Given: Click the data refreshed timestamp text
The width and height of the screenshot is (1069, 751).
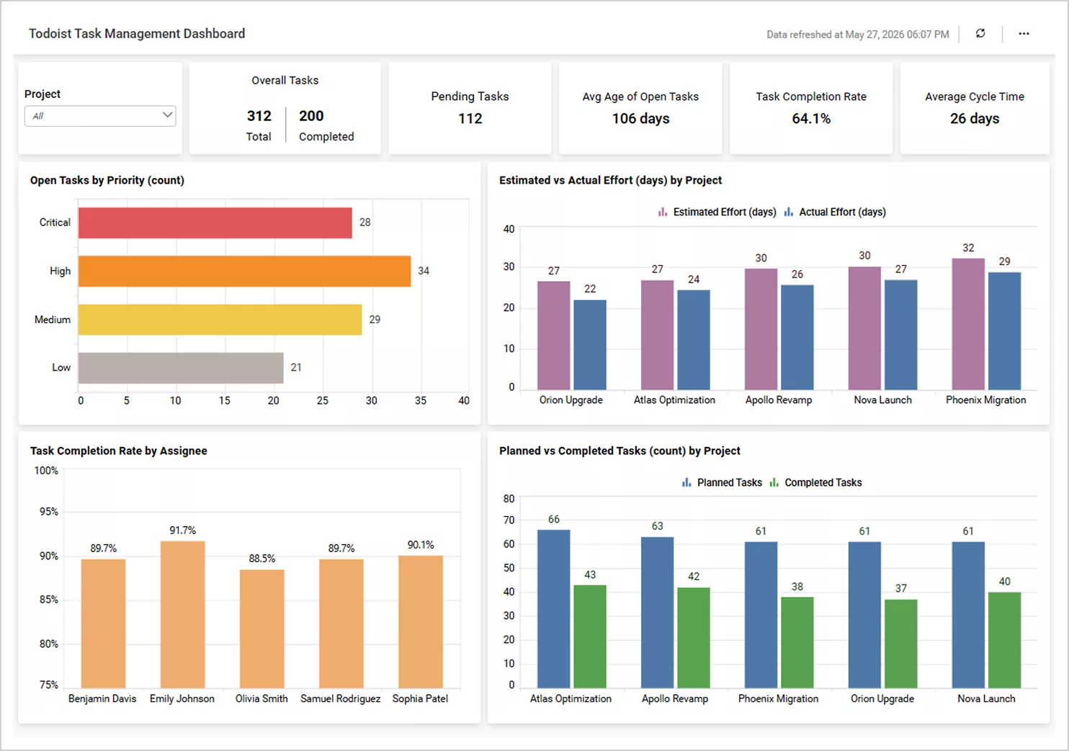Looking at the screenshot, I should point(858,35).
